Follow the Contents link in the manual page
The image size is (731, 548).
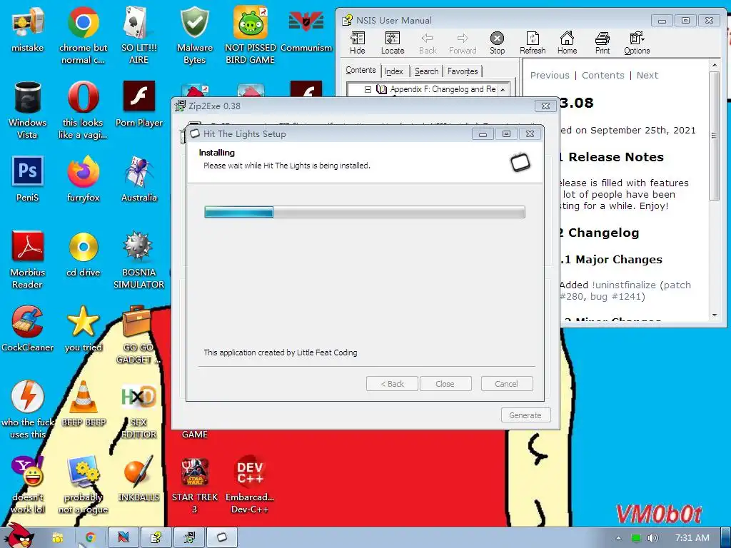(603, 75)
